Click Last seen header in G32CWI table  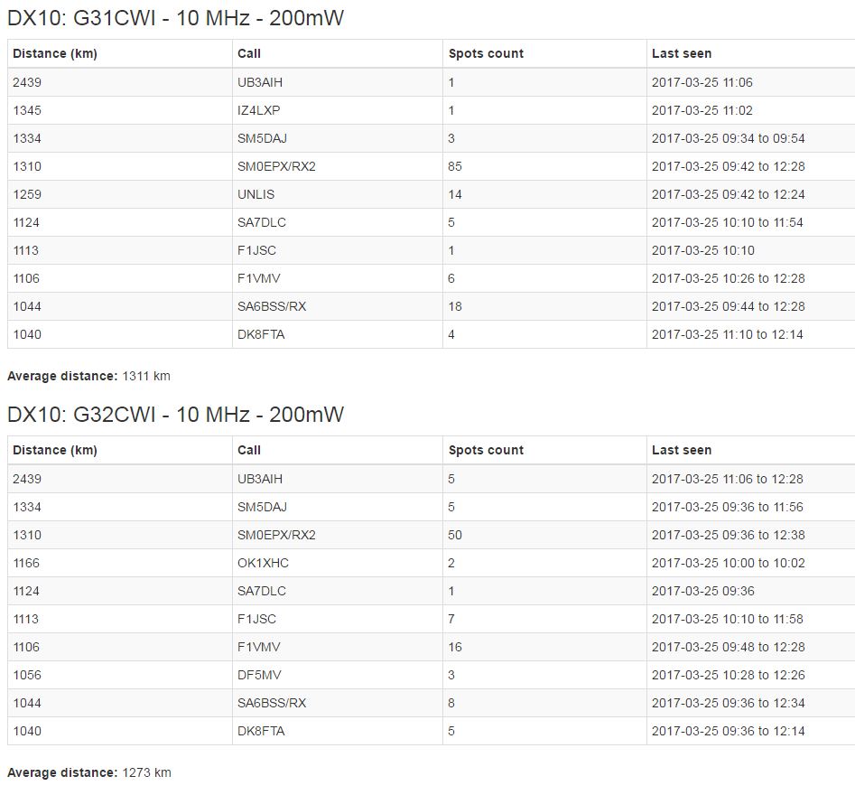(682, 450)
